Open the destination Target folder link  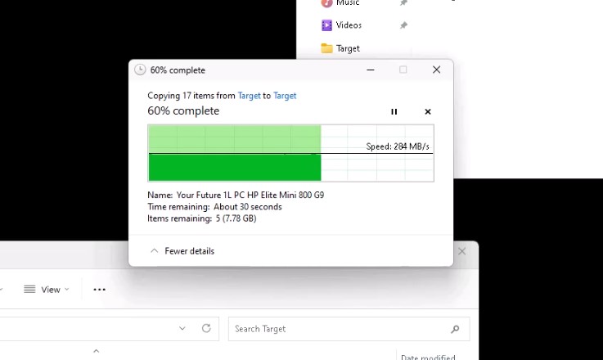click(x=285, y=96)
